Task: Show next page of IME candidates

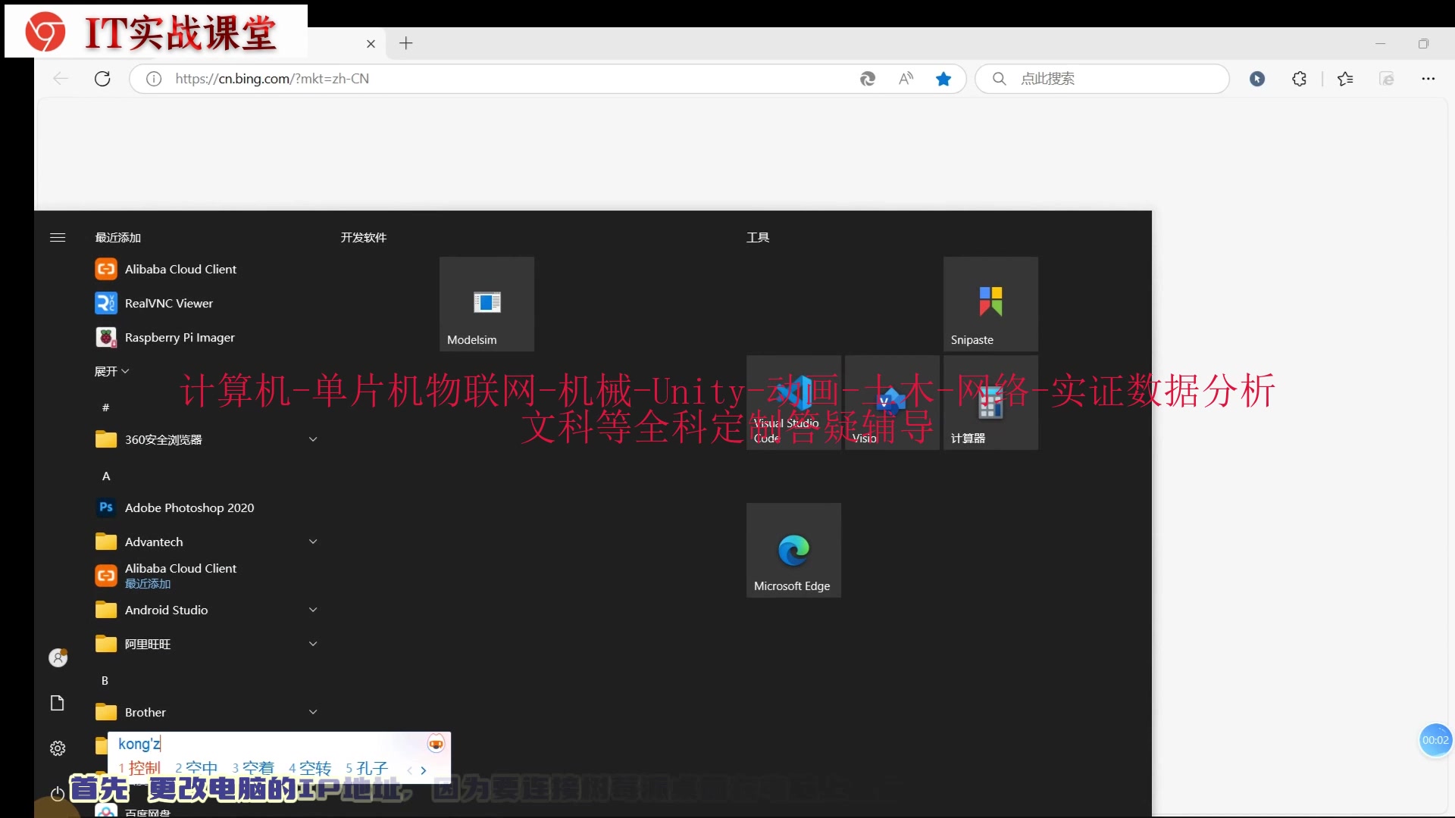Action: pyautogui.click(x=424, y=770)
